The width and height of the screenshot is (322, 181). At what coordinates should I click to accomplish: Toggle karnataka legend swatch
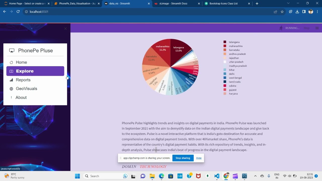[x=225, y=50]
